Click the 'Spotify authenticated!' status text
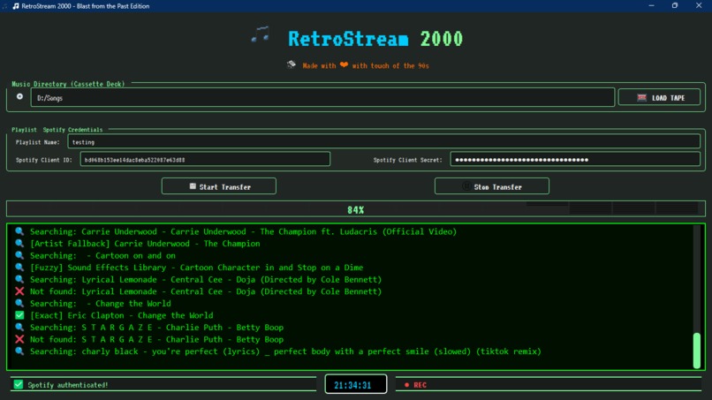The height and width of the screenshot is (400, 712). (68, 385)
